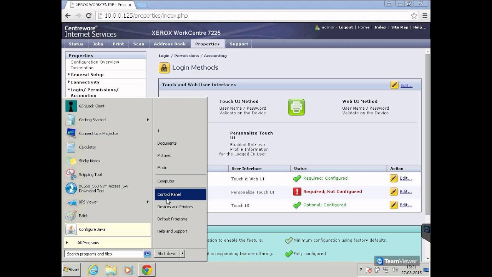492x277 pixels.
Task: Bookmark this page with the star icon
Action: pyautogui.click(x=414, y=16)
